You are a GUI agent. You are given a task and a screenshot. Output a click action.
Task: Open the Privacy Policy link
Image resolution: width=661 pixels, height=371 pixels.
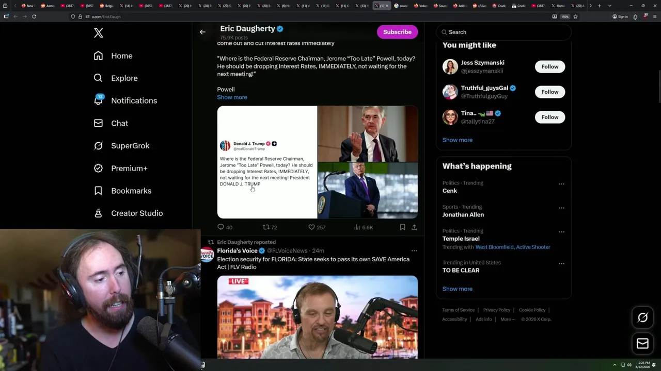[x=496, y=310]
